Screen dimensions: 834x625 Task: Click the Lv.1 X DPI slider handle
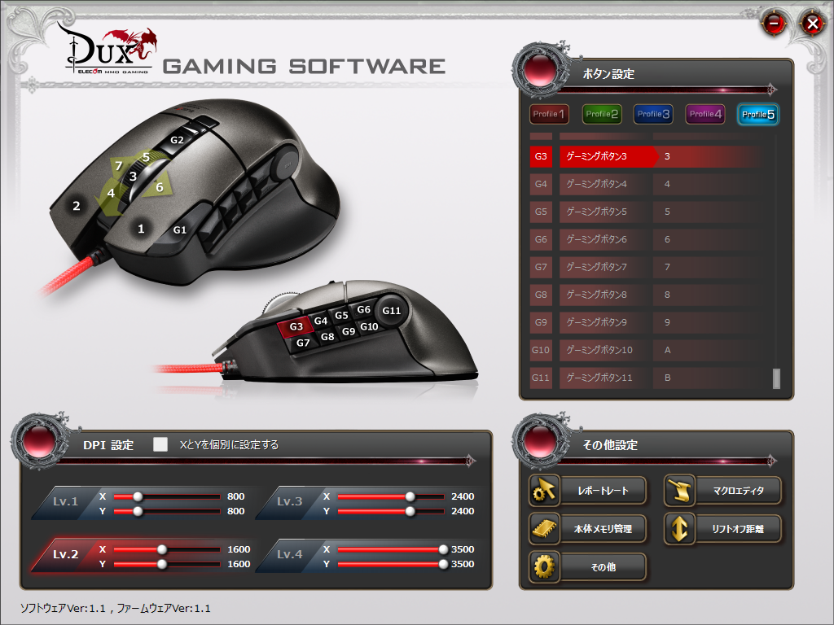138,496
